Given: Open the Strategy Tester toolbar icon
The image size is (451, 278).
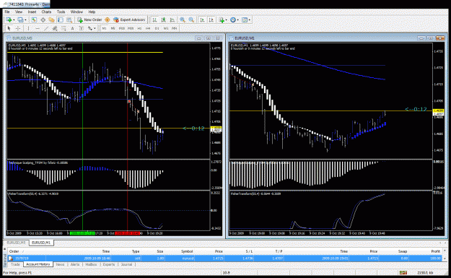Looking at the screenshot, I should coord(69,20).
